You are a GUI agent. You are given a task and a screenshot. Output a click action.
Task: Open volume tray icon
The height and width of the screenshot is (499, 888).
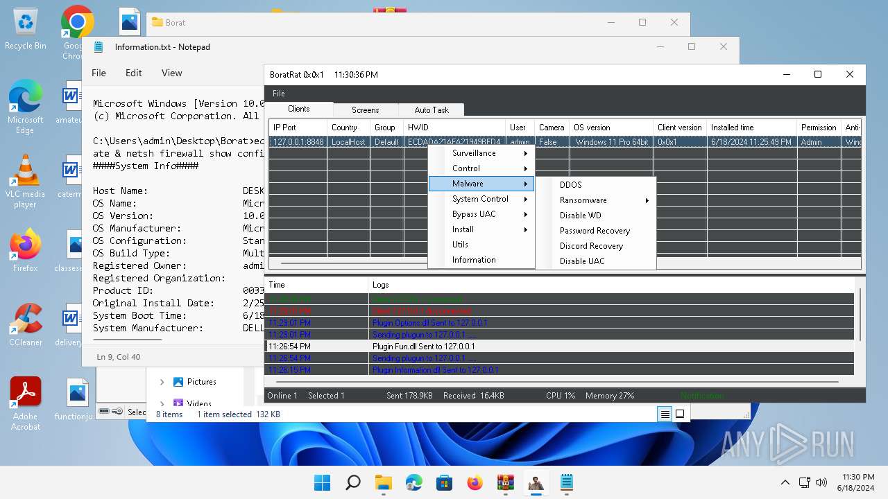(x=821, y=482)
